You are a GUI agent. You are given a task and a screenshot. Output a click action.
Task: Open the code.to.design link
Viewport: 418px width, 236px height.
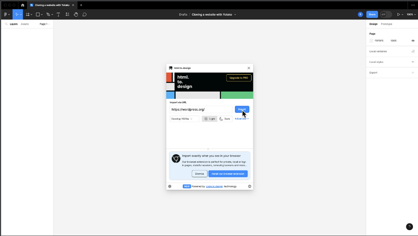(x=214, y=186)
